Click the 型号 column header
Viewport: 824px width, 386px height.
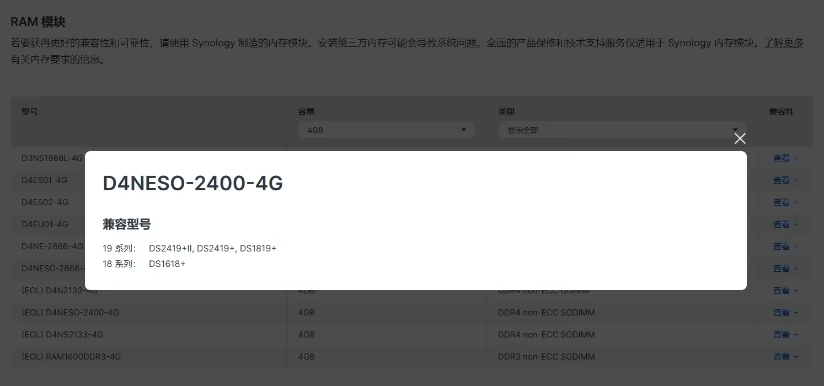pos(30,112)
